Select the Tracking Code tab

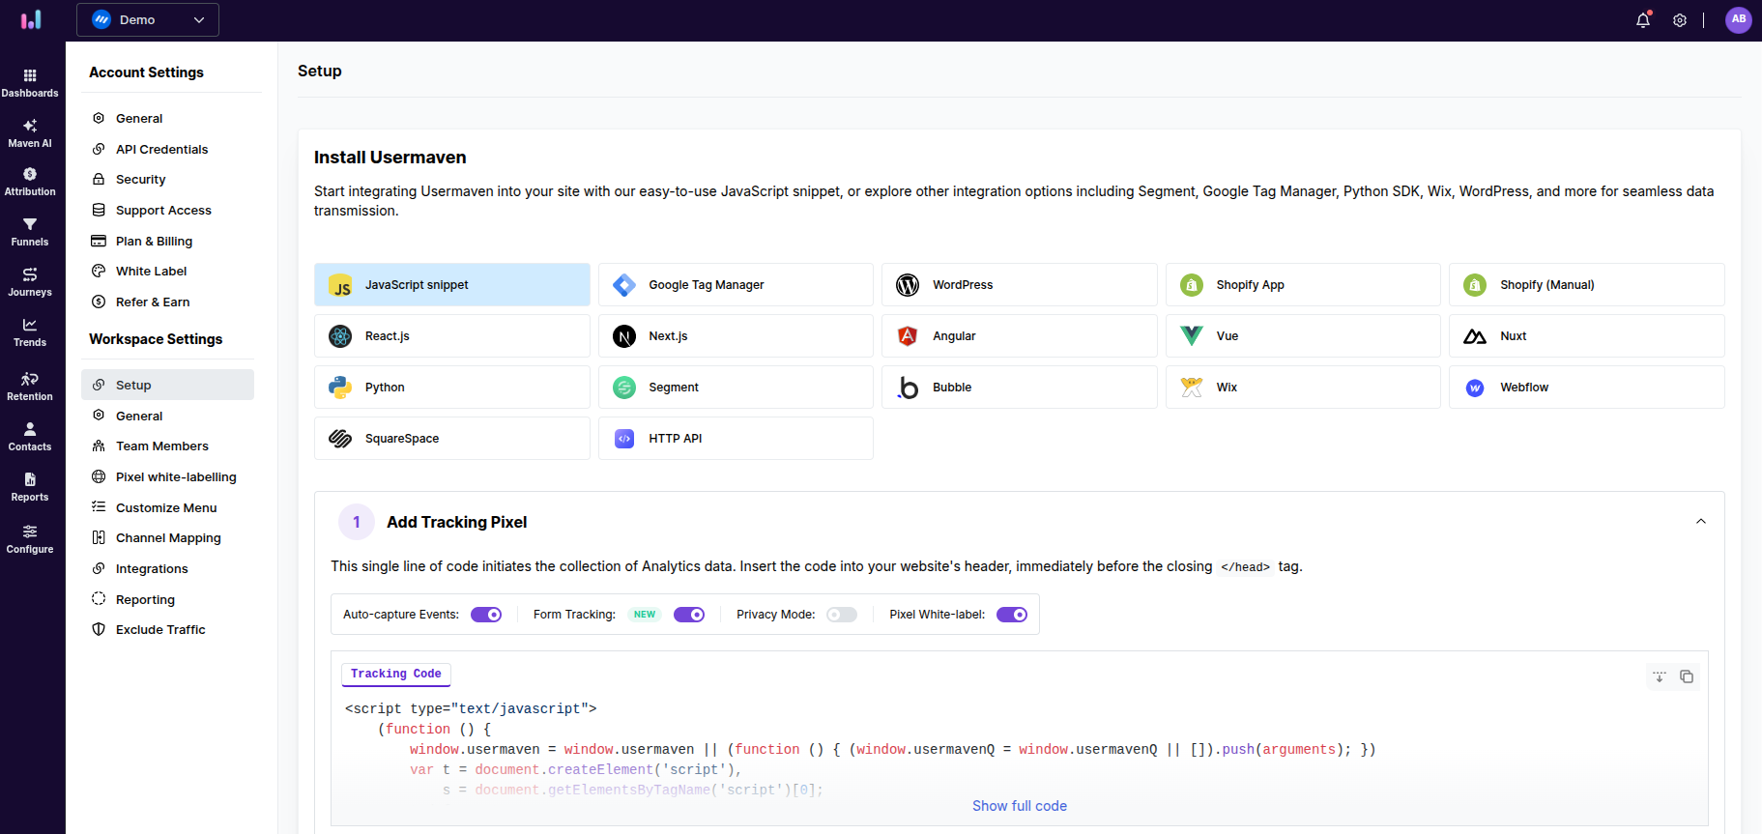[395, 674]
